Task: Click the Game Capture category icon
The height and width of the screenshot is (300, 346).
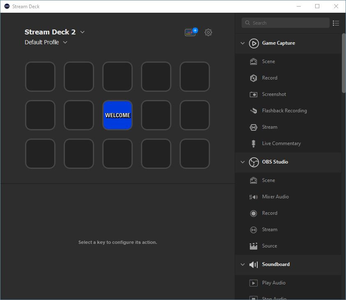Action: tap(254, 43)
